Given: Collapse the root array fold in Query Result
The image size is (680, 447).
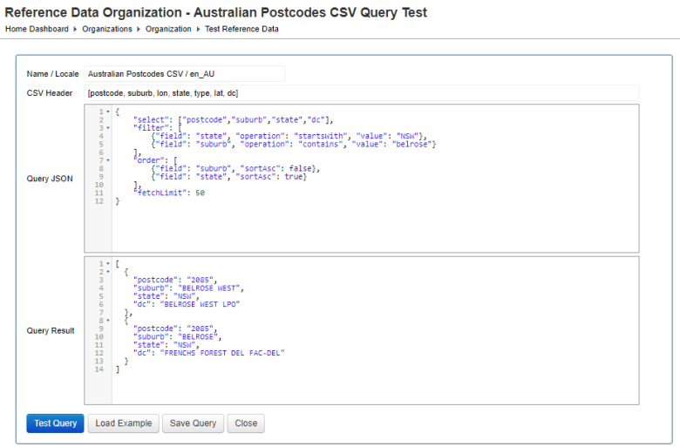Looking at the screenshot, I should tap(108, 263).
